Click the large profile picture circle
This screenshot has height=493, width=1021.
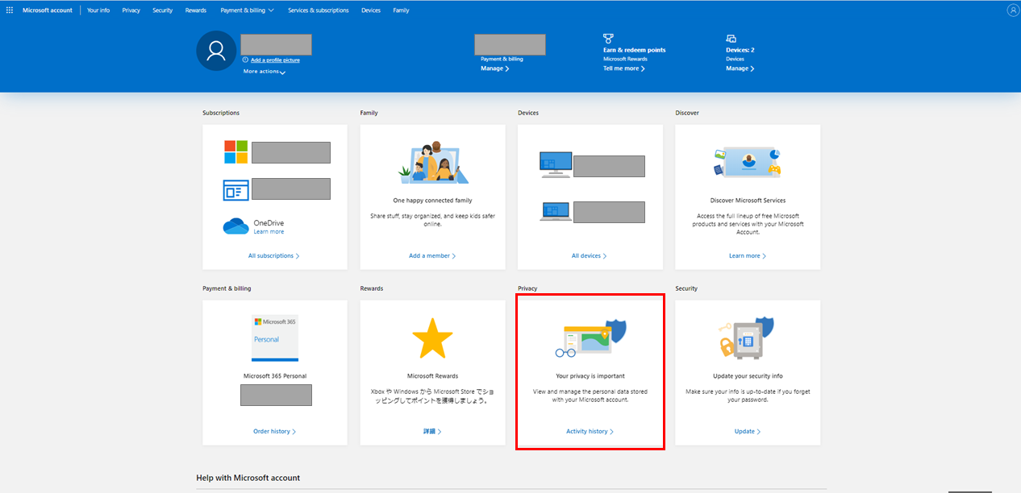point(216,52)
